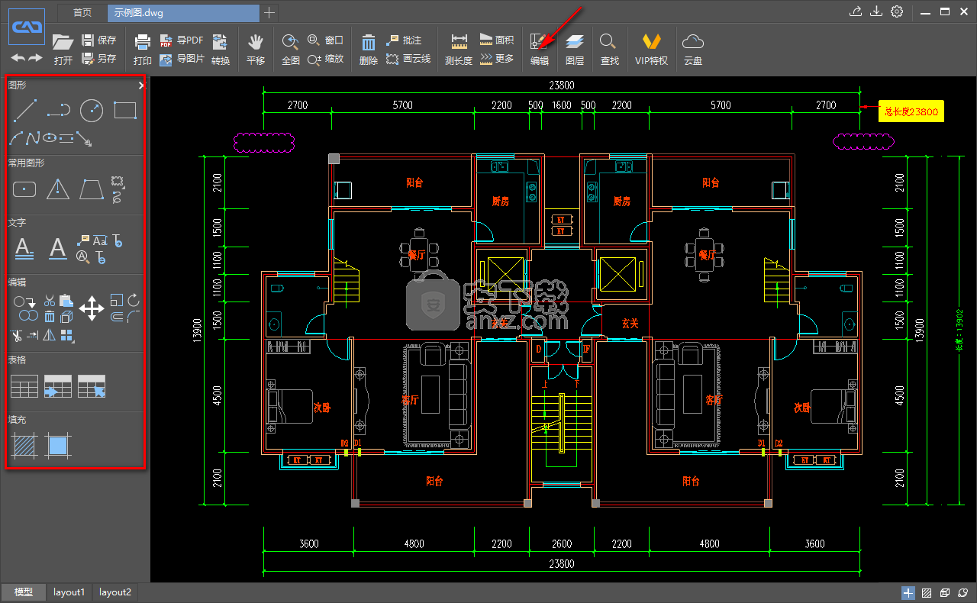Click the Rotate icon in the edit panel
The width and height of the screenshot is (977, 603).
click(x=134, y=300)
